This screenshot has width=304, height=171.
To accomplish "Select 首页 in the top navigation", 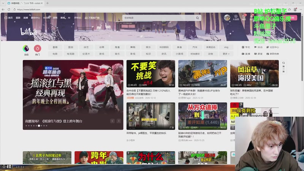I will (x=8, y=17).
